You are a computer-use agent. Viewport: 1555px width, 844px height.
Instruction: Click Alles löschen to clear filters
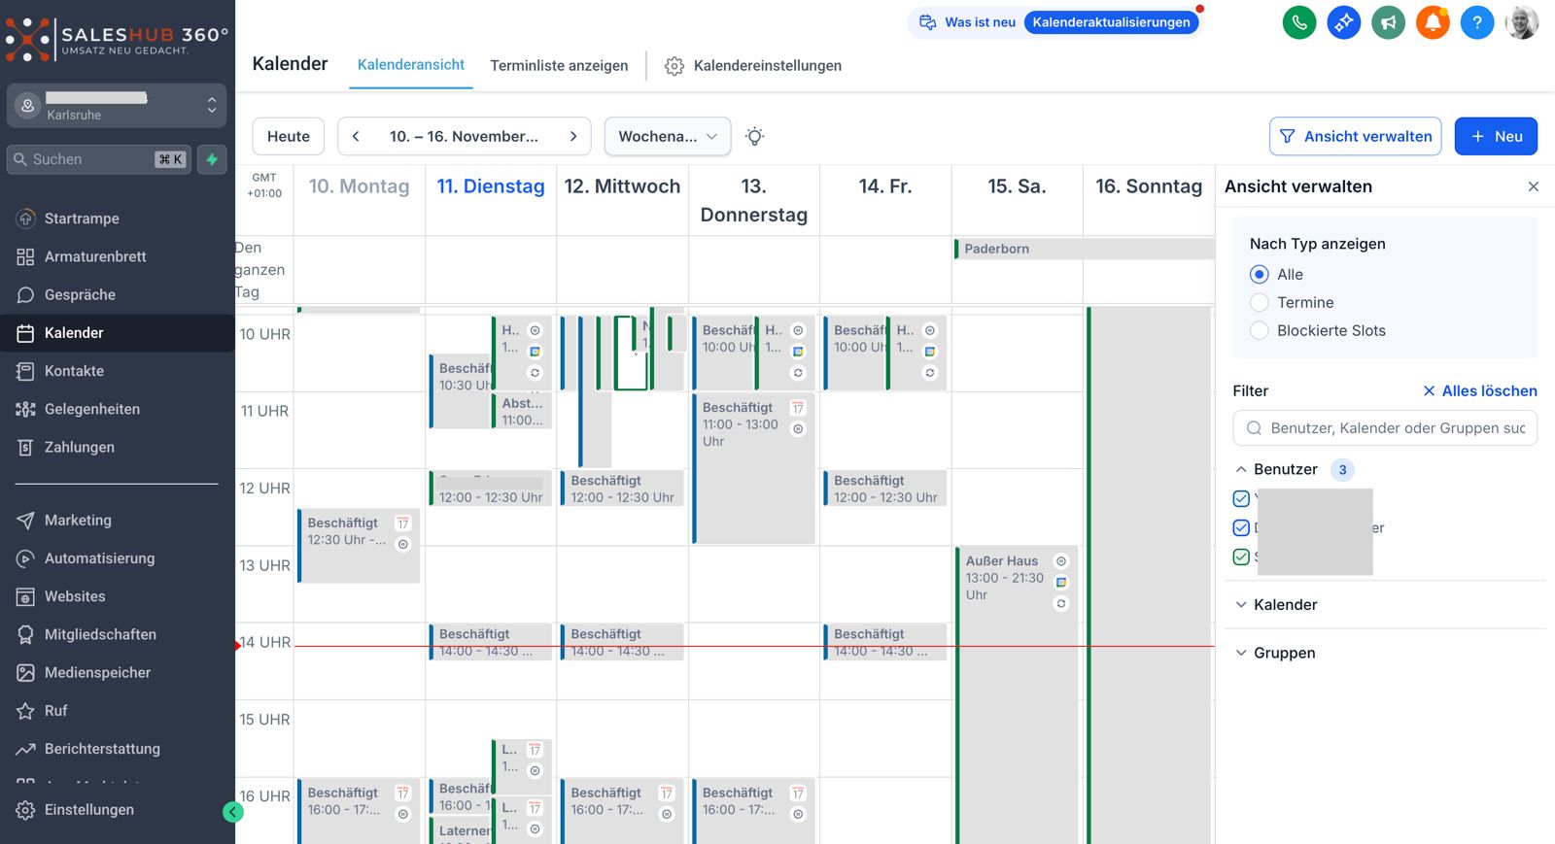pos(1479,391)
